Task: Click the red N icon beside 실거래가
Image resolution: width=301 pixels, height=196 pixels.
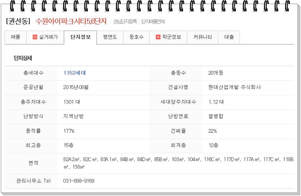Action: 35,37
